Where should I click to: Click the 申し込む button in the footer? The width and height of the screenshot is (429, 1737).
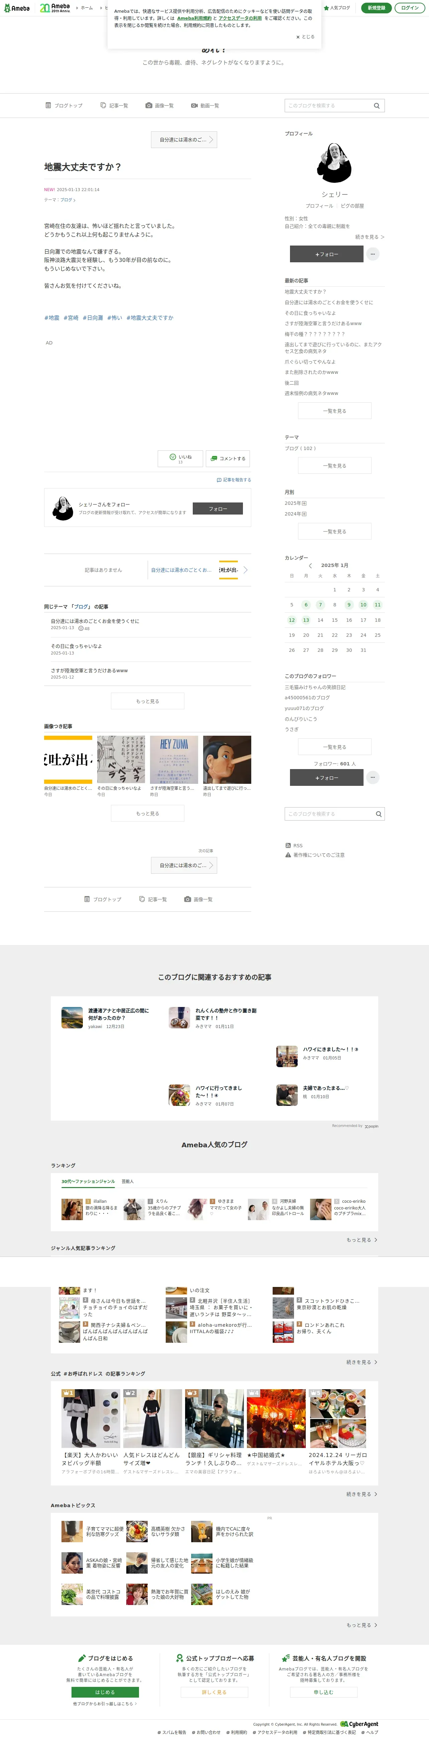[x=324, y=1693]
